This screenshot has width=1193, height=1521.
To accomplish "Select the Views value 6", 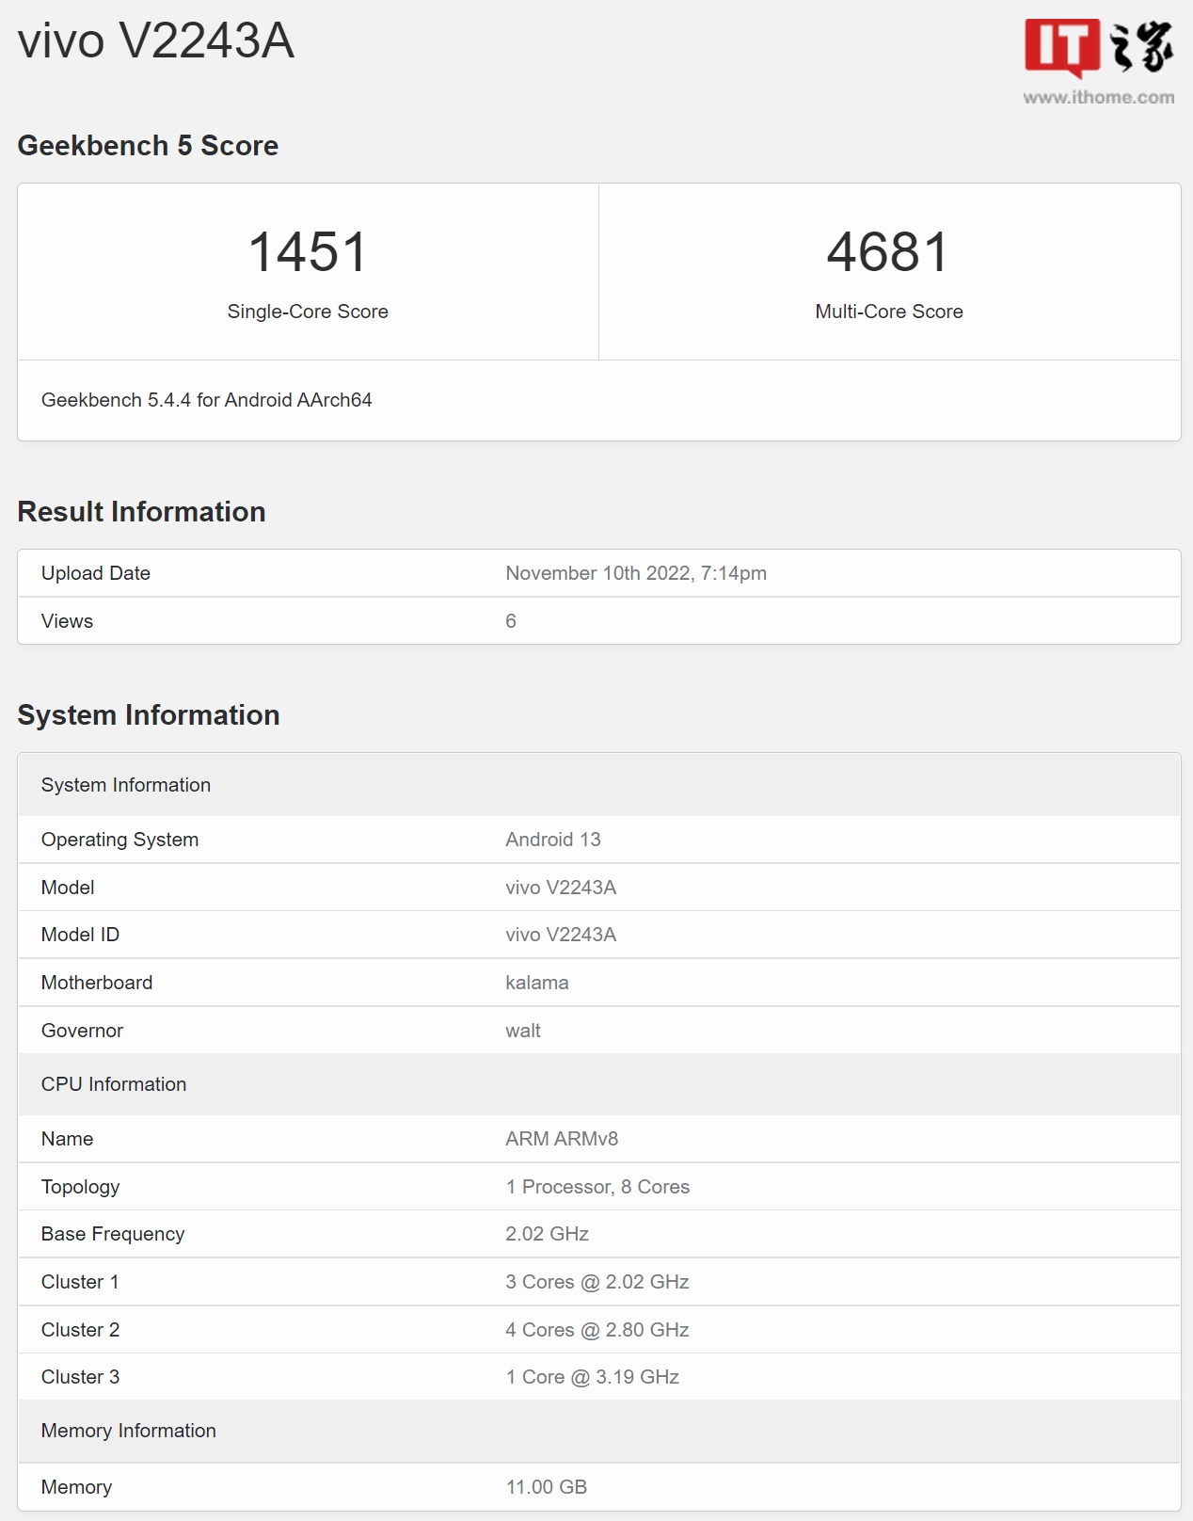I will click(511, 621).
